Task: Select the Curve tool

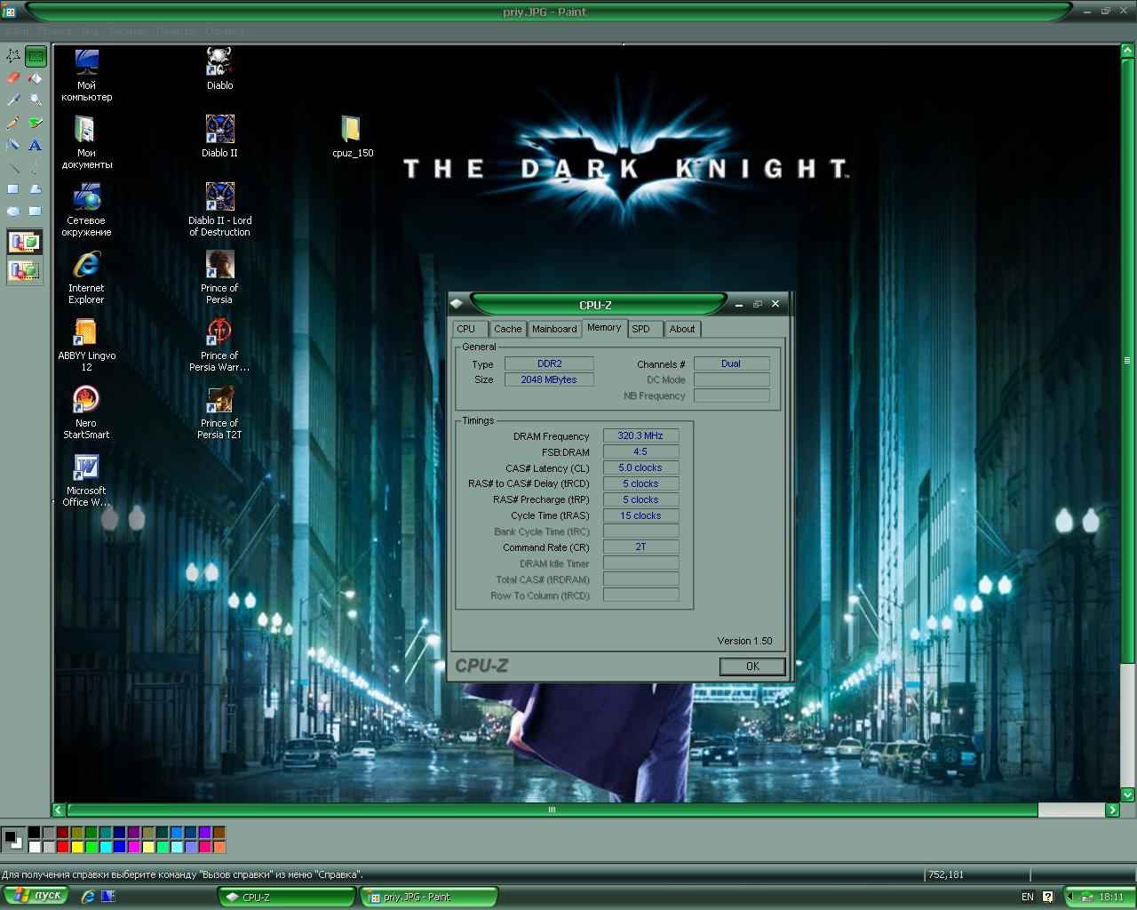Action: tap(36, 167)
